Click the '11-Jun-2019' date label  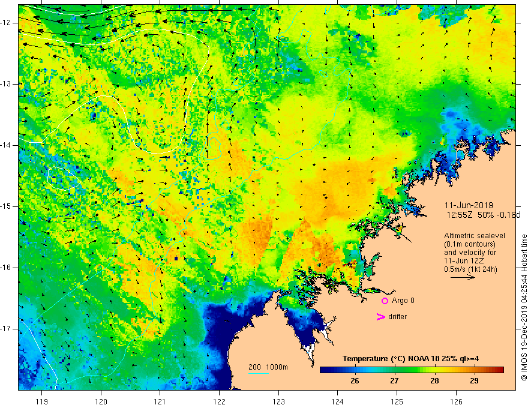click(469, 205)
